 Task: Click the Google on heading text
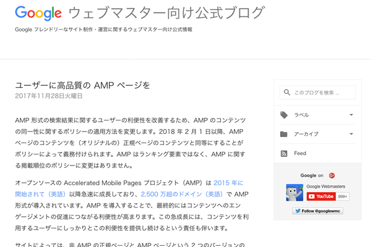312,175
